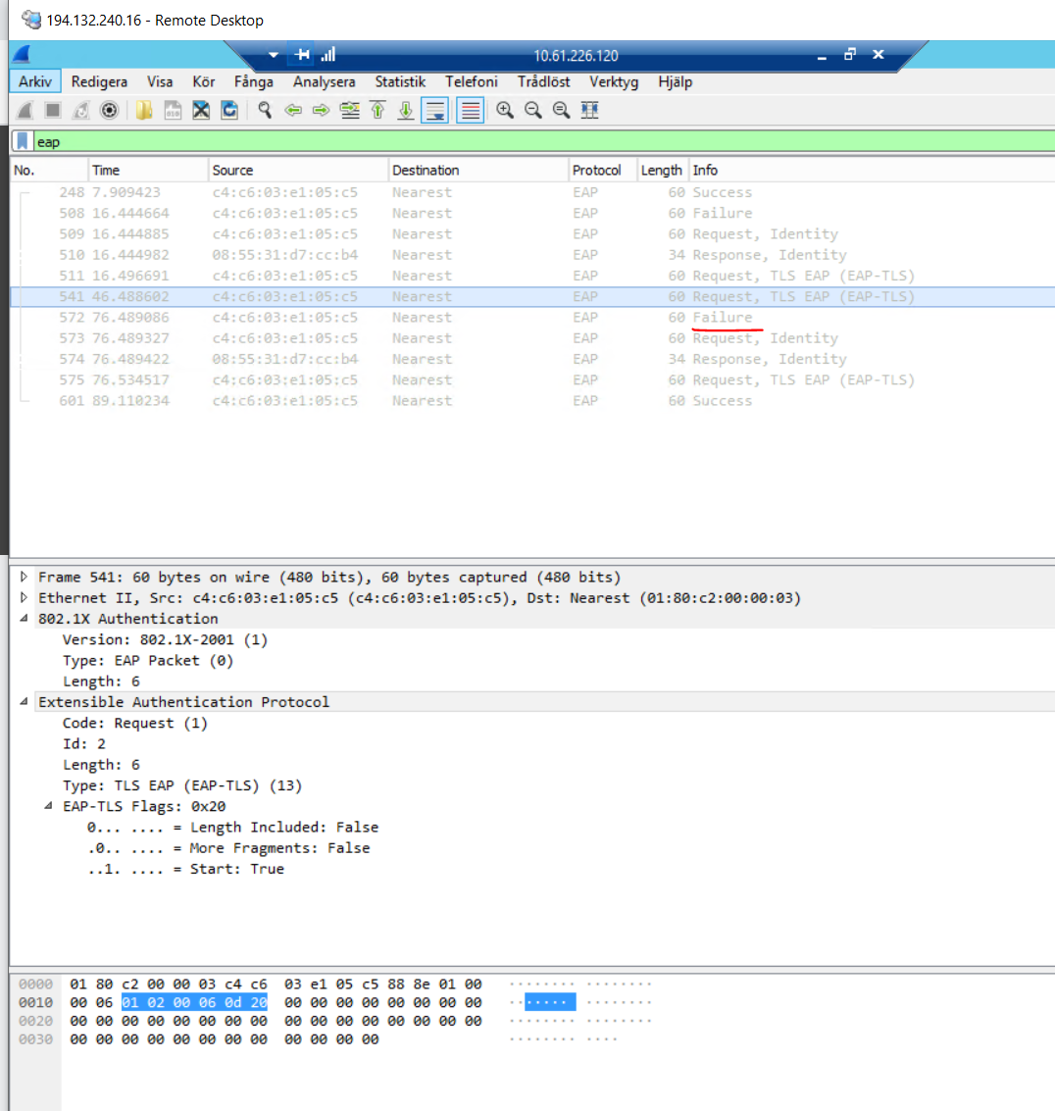
Task: Open the Statistik menu
Action: pos(399,81)
